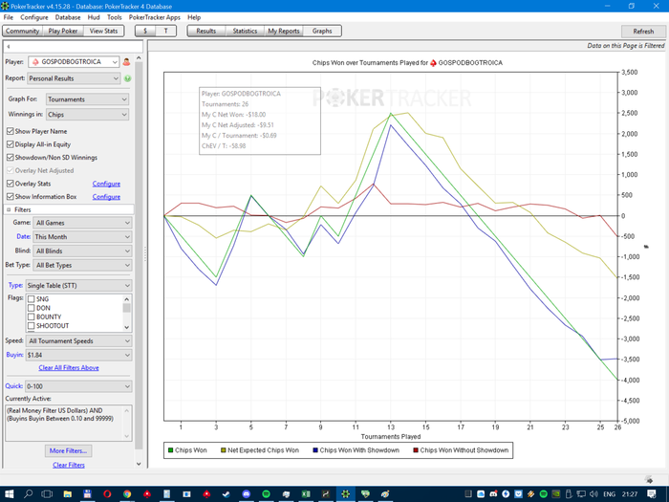Open the Database menu

tap(68, 17)
